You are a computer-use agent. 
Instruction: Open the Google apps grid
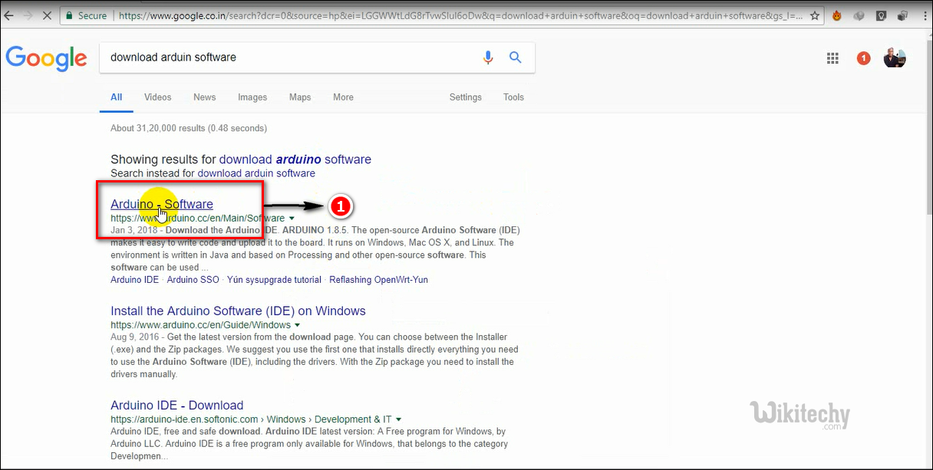coord(832,58)
